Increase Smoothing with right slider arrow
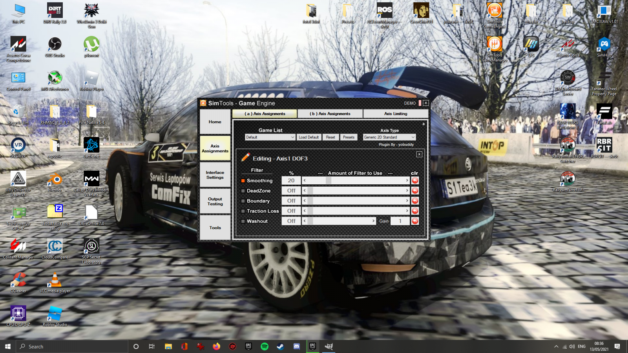This screenshot has height=353, width=628. 407,180
